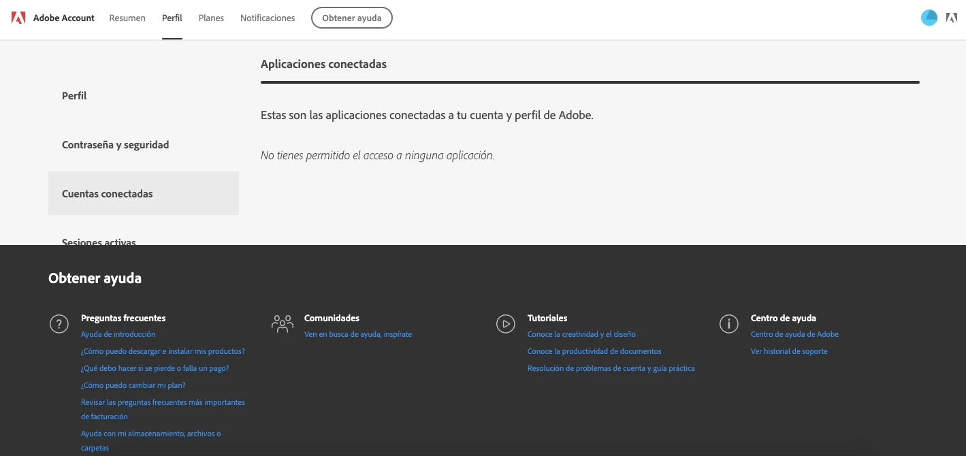Image resolution: width=966 pixels, height=456 pixels.
Task: Open Ven en busca de ayuda, inspírate link
Action: [x=358, y=334]
